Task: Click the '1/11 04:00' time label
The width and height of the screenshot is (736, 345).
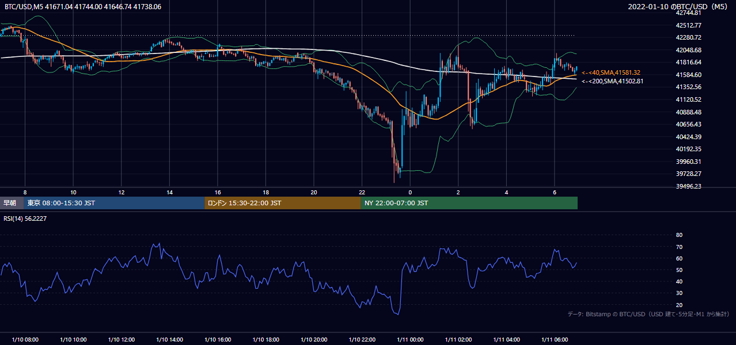Action: (x=506, y=340)
